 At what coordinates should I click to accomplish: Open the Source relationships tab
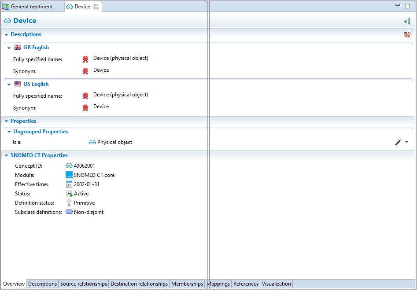pos(83,284)
